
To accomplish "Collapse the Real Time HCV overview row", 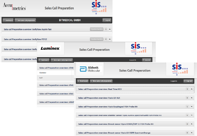I will [x=192, y=89].
